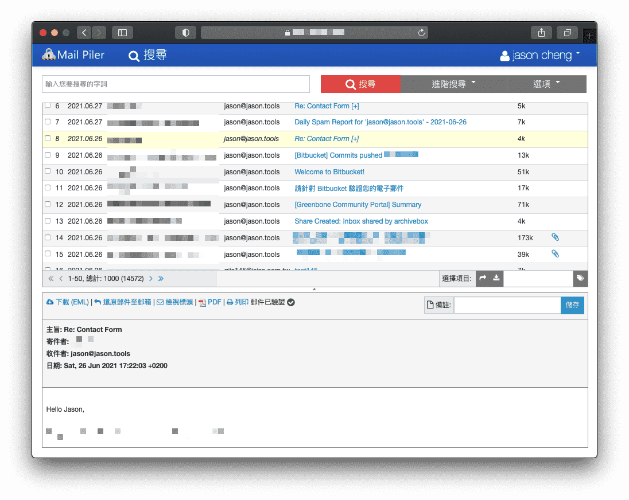Check the checkbox for message 9
Image resolution: width=629 pixels, height=500 pixels.
(x=48, y=155)
